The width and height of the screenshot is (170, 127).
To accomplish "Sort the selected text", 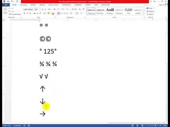I will (80, 9).
